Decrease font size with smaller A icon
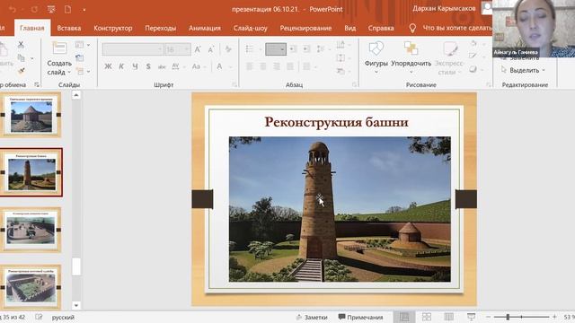 (x=211, y=49)
